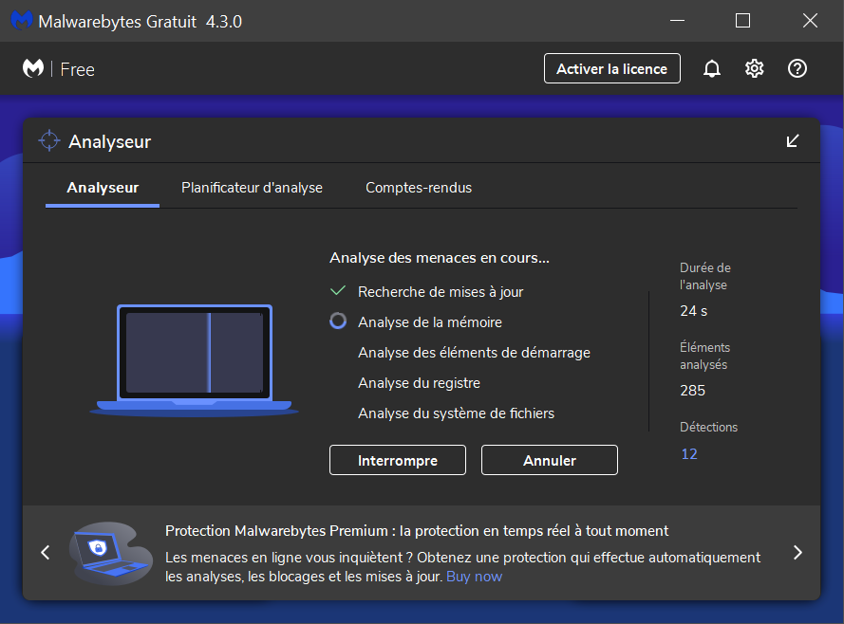The image size is (844, 624).
Task: Click the Détections label
Action: [x=708, y=428]
